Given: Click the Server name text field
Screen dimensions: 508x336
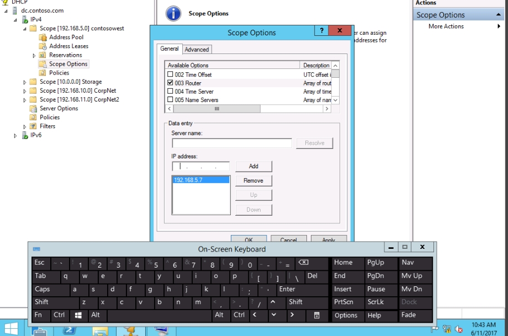Looking at the screenshot, I should [x=231, y=143].
